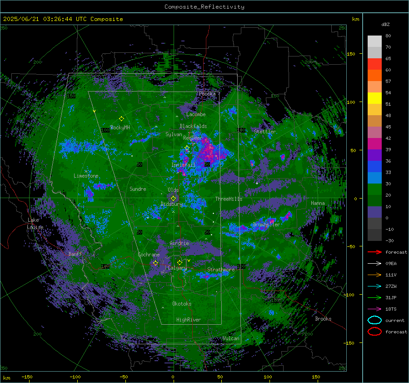Click the Strathmore label

(221, 269)
